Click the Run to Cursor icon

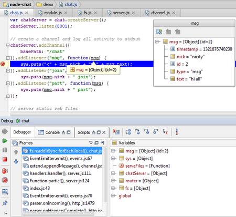pyautogui.click(x=165, y=132)
